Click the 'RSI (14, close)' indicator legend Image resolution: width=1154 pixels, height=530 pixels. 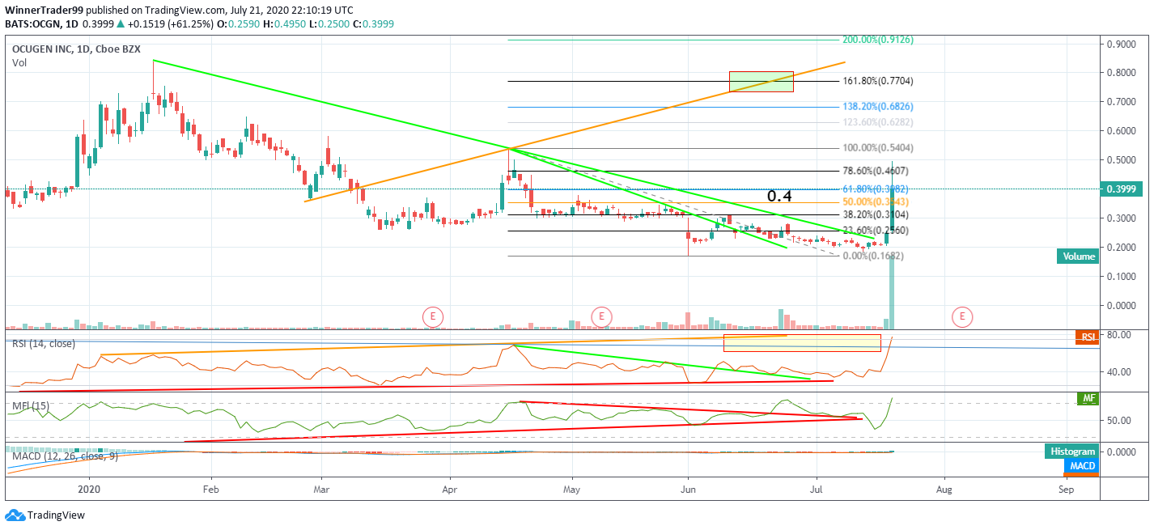click(44, 343)
